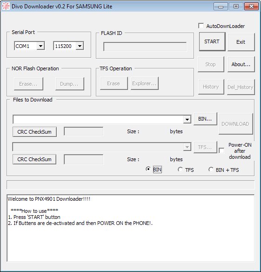Click the Del_History button
The height and width of the screenshot is (272, 261).
241,87
